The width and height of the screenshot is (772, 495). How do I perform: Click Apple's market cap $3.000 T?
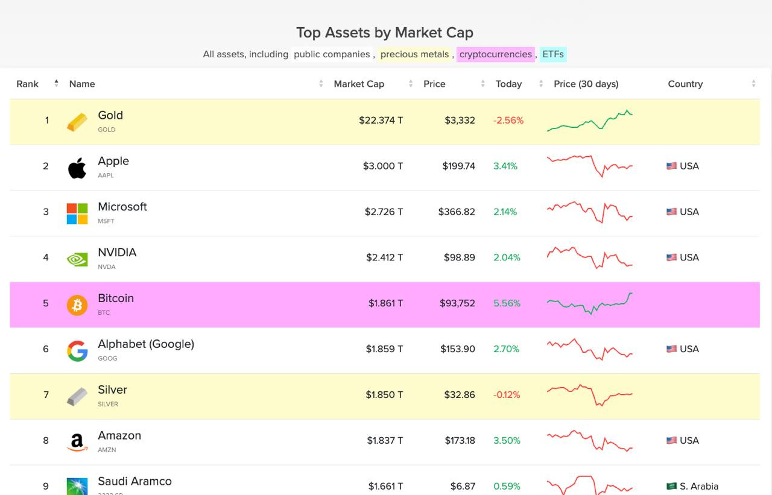pos(382,166)
